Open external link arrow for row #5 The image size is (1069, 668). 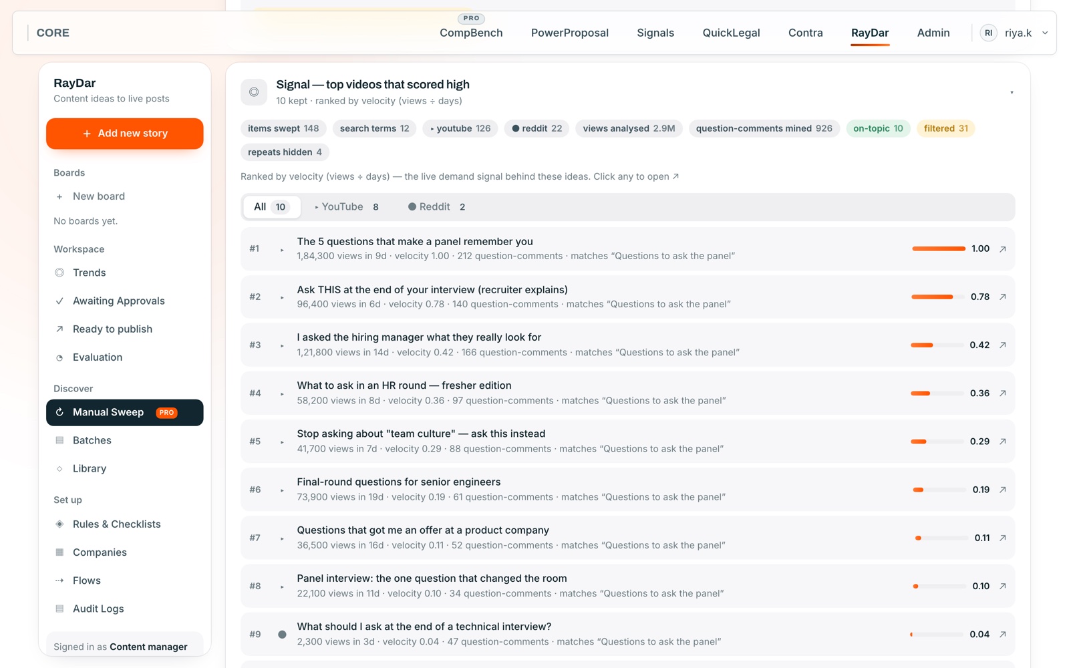point(1003,442)
